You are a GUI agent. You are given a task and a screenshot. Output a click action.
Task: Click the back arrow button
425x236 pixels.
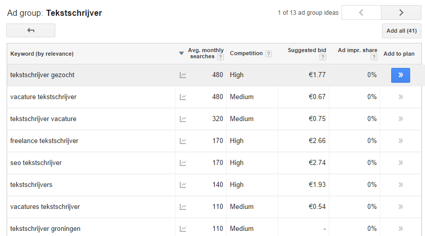pyautogui.click(x=31, y=31)
